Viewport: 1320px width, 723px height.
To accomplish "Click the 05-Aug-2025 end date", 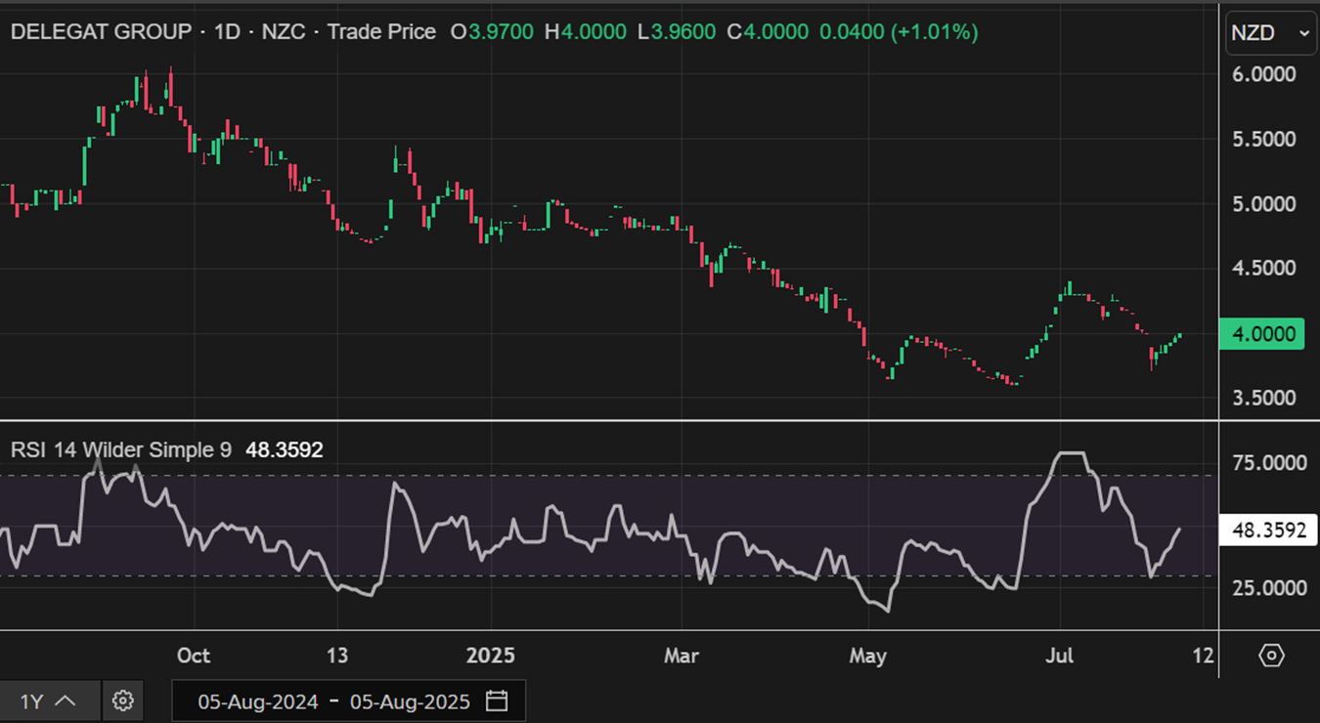I will point(411,702).
